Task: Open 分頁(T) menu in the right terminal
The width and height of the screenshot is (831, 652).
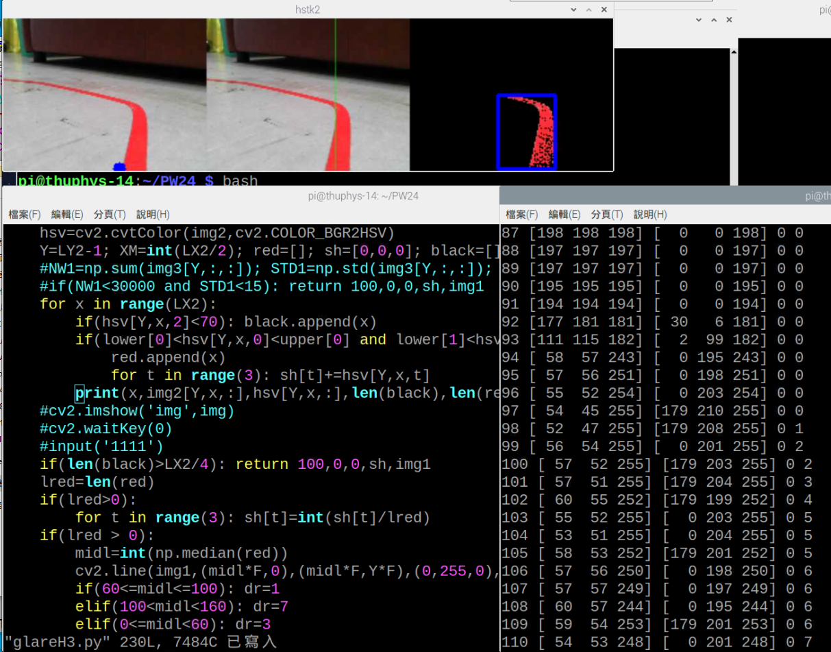Action: coord(607,215)
